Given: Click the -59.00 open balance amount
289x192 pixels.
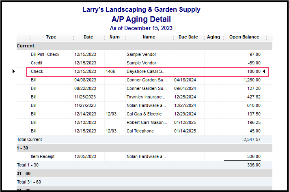Looking at the screenshot, I should [x=254, y=63].
